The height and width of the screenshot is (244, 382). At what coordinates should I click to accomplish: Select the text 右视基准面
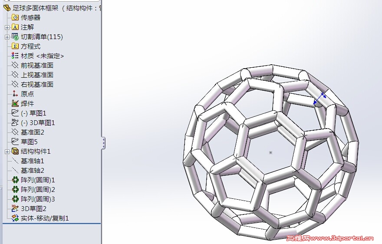pos(37,84)
